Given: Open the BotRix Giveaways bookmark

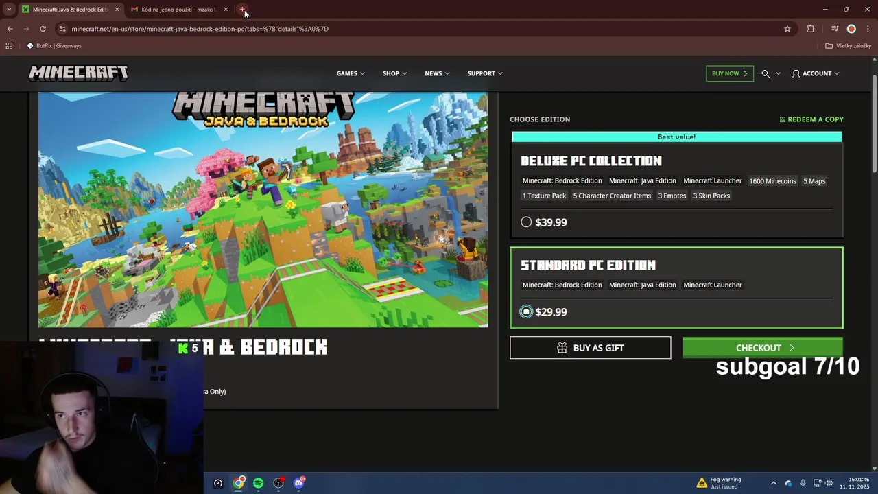Looking at the screenshot, I should tap(54, 46).
